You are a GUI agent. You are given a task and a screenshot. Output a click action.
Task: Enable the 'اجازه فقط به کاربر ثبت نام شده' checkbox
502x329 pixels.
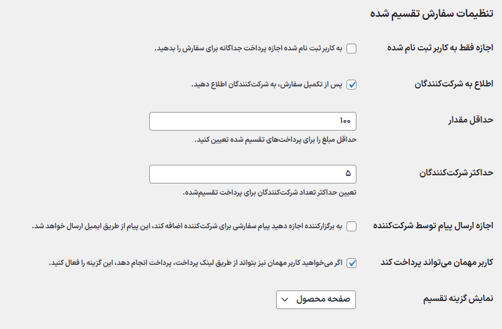(x=351, y=49)
